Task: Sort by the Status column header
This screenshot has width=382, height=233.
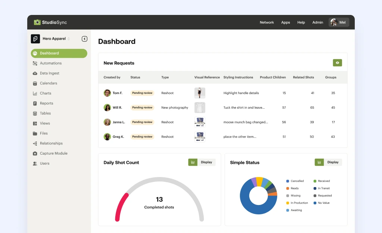Action: pos(135,77)
